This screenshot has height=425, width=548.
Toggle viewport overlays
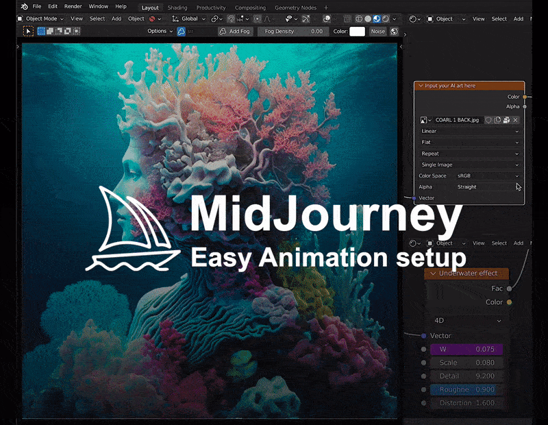327,19
